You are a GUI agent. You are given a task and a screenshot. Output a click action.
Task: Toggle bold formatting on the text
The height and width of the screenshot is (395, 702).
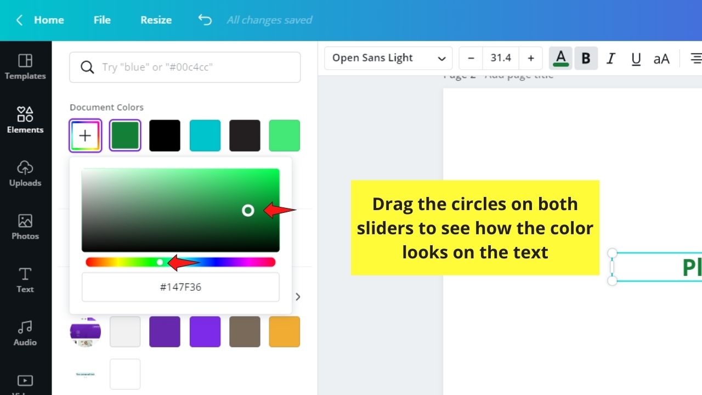coord(586,58)
